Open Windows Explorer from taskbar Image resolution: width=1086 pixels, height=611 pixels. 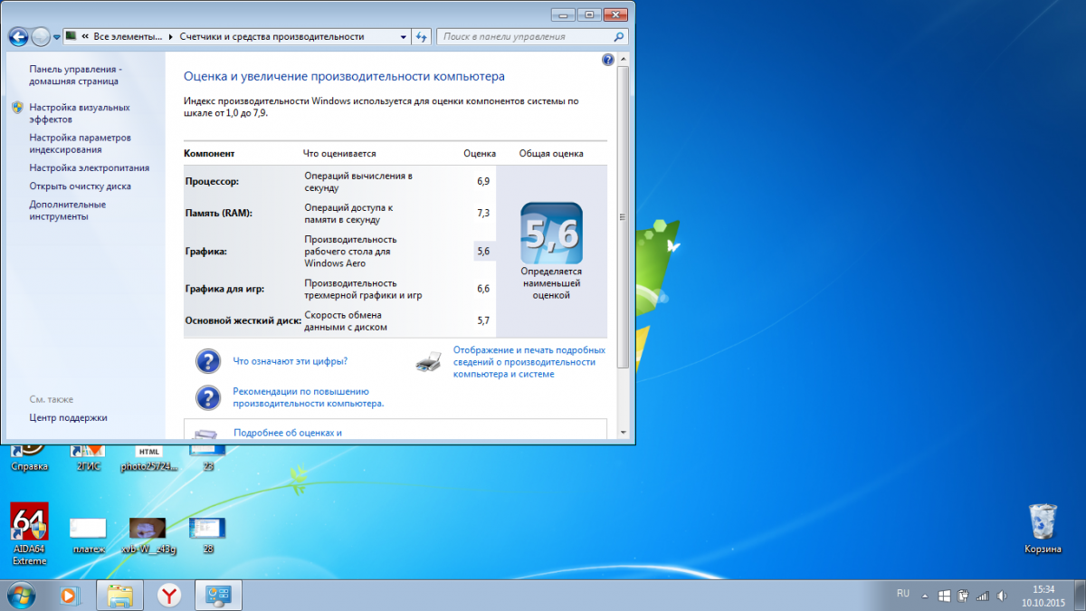tap(120, 595)
